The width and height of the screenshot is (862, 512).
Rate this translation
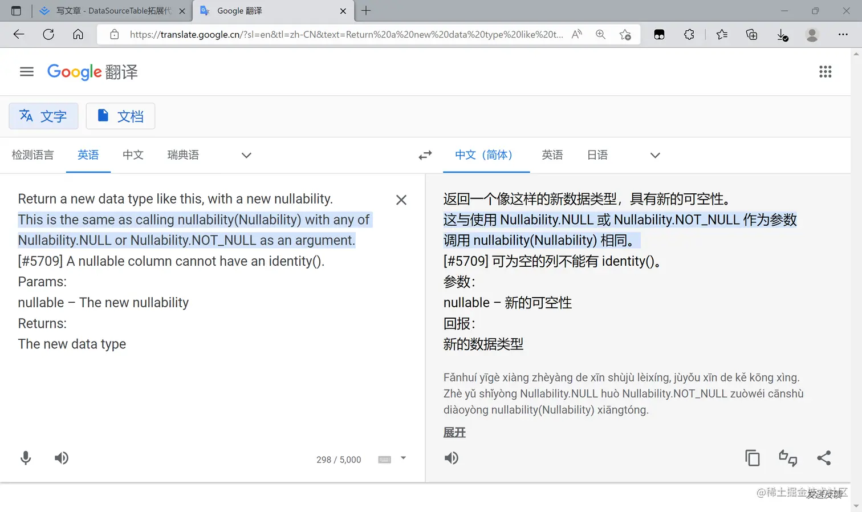[x=788, y=458]
